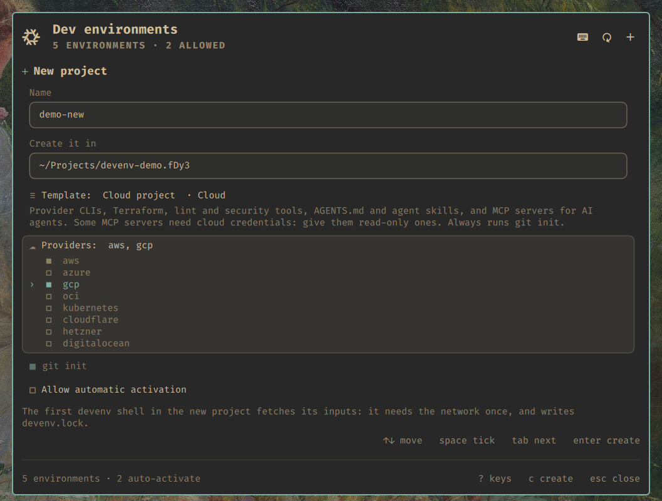Tick the digitalocean provider checkbox
Image resolution: width=662 pixels, height=501 pixels.
coord(49,344)
